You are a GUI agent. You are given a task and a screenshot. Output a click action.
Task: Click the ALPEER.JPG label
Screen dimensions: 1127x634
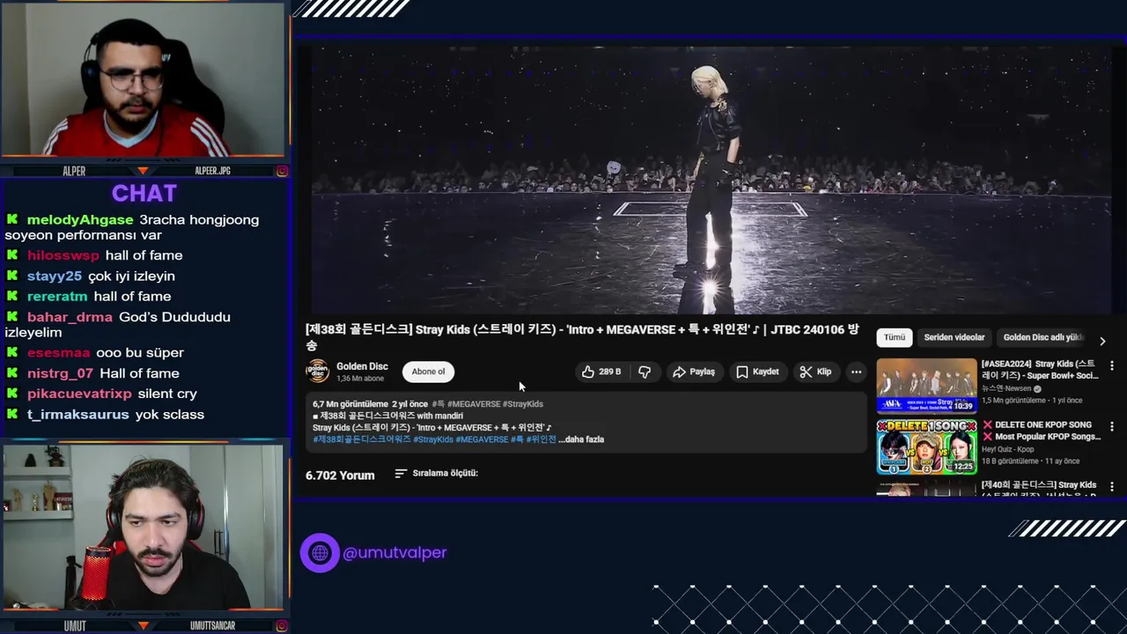coord(212,171)
